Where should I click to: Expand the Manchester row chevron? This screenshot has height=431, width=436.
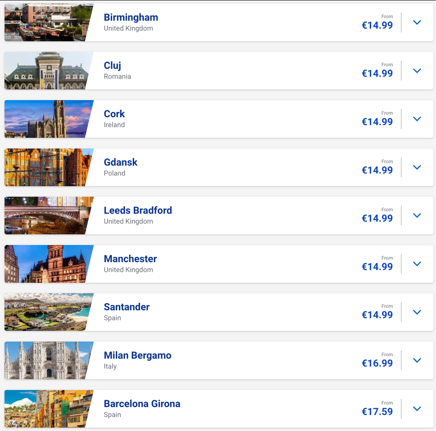pos(417,264)
